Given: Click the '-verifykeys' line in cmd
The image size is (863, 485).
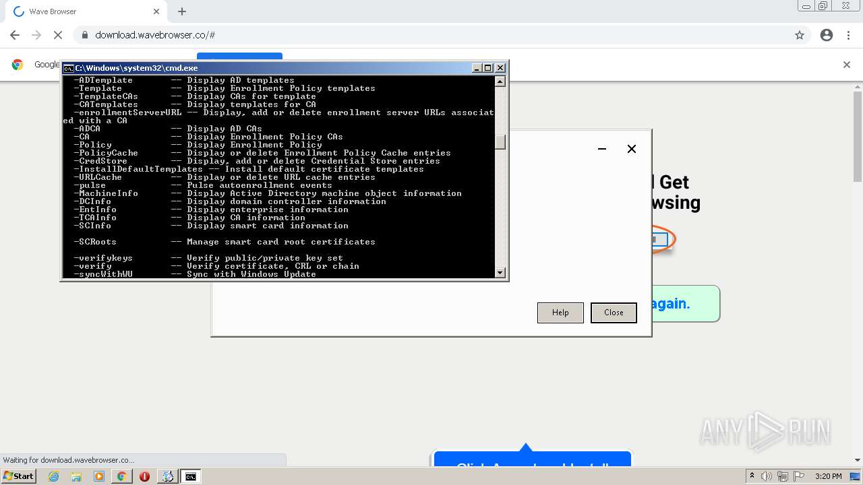Looking at the screenshot, I should (208, 258).
